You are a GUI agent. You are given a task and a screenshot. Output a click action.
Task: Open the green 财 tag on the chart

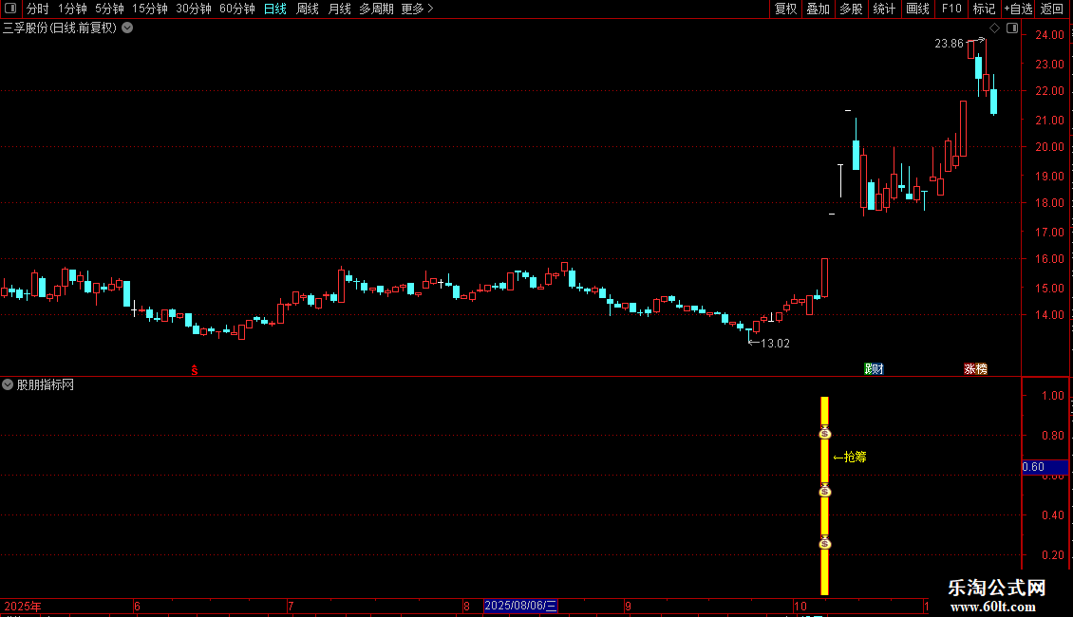coord(874,368)
